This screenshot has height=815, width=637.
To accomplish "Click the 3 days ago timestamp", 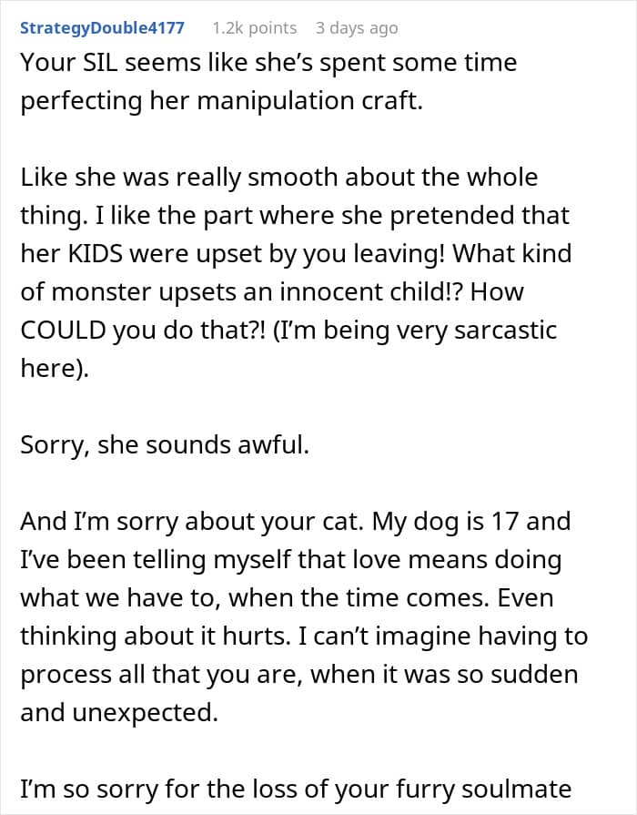I will 357,27.
